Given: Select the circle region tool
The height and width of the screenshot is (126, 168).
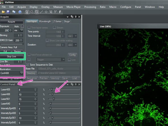Looking at the screenshot, I should 46,12.
